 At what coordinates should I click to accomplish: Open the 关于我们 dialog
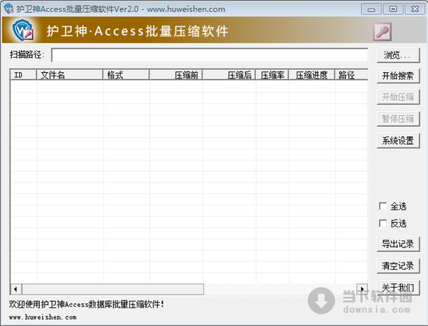pyautogui.click(x=398, y=287)
